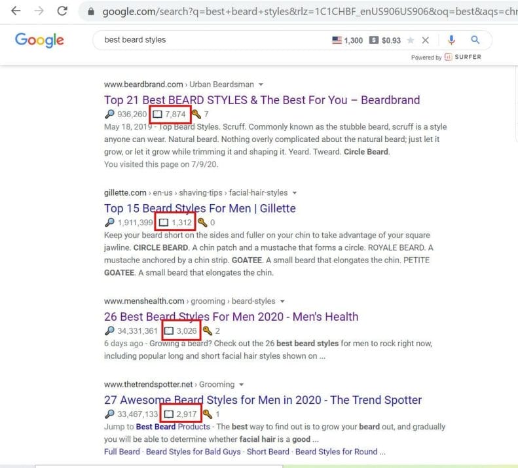Open Top 15 Beard Styles Gillette link
The height and width of the screenshot is (468, 518).
(x=200, y=208)
